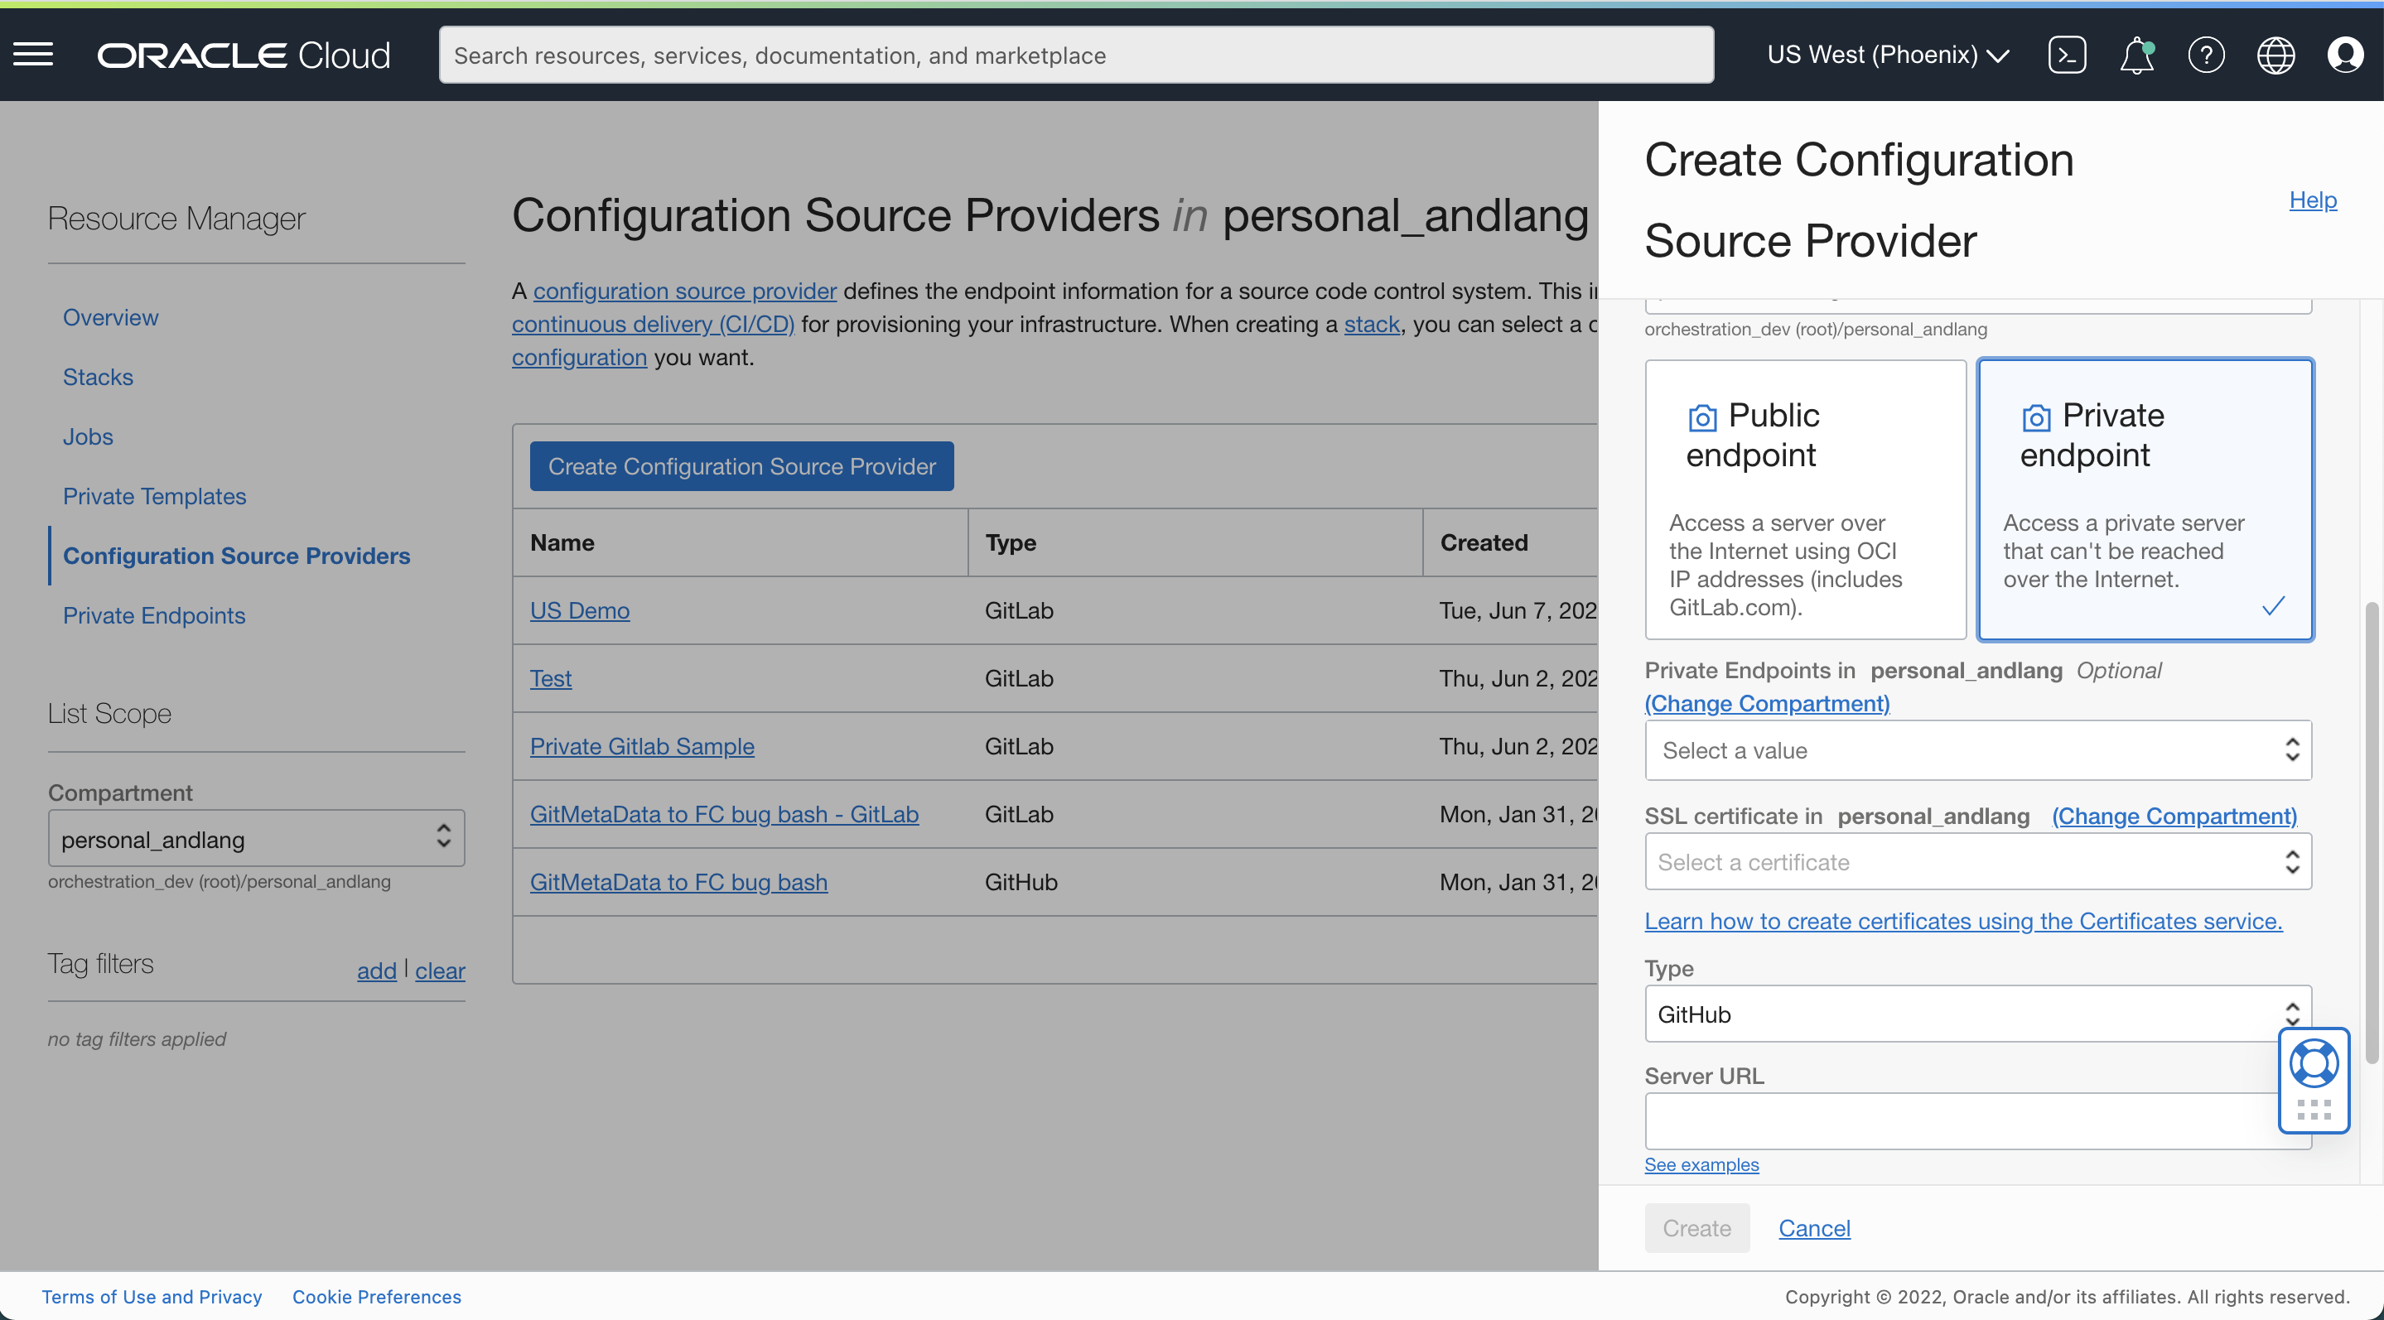Cancel the Create Configuration Source Provider panel

[1813, 1228]
